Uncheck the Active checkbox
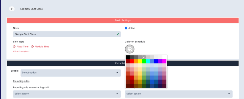This screenshot has height=99, width=244. (126, 28)
